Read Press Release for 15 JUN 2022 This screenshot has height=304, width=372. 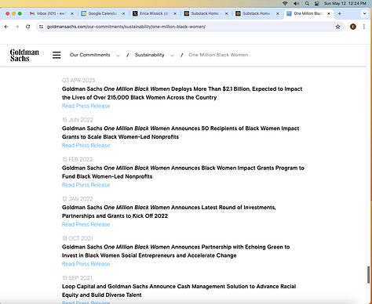86,145
